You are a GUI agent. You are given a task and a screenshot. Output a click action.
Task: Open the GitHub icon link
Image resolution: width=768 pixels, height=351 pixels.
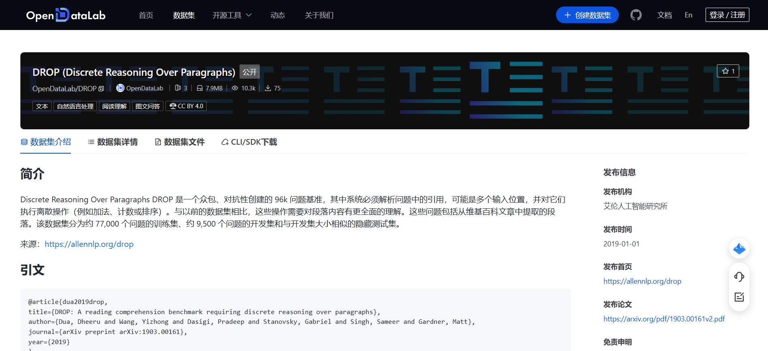click(x=636, y=15)
